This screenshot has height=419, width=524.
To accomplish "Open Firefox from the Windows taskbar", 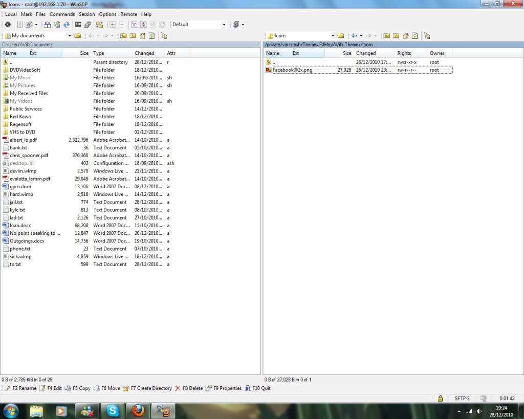I will tap(138, 411).
